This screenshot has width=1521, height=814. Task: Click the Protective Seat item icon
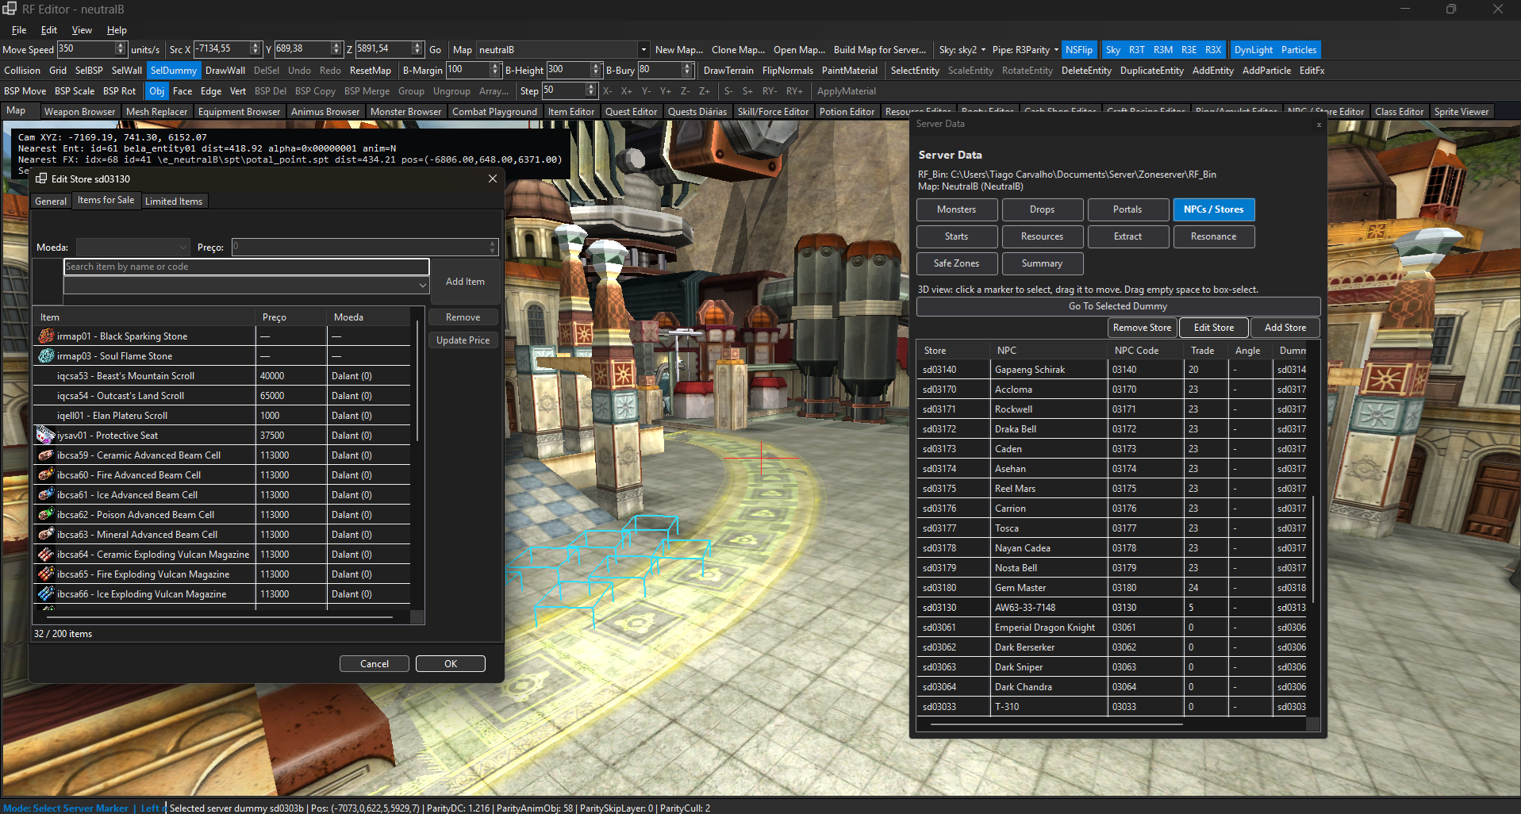(46, 435)
